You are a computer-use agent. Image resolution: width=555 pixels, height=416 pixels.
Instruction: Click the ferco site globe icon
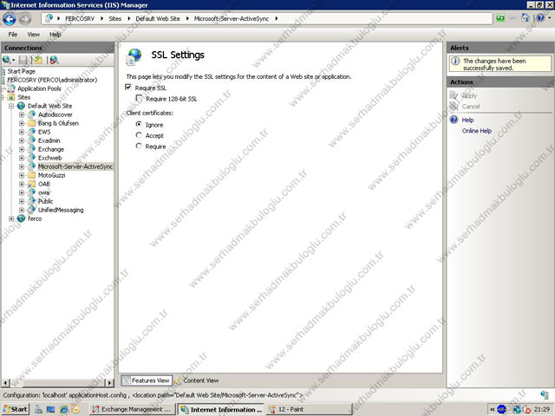[x=22, y=218]
